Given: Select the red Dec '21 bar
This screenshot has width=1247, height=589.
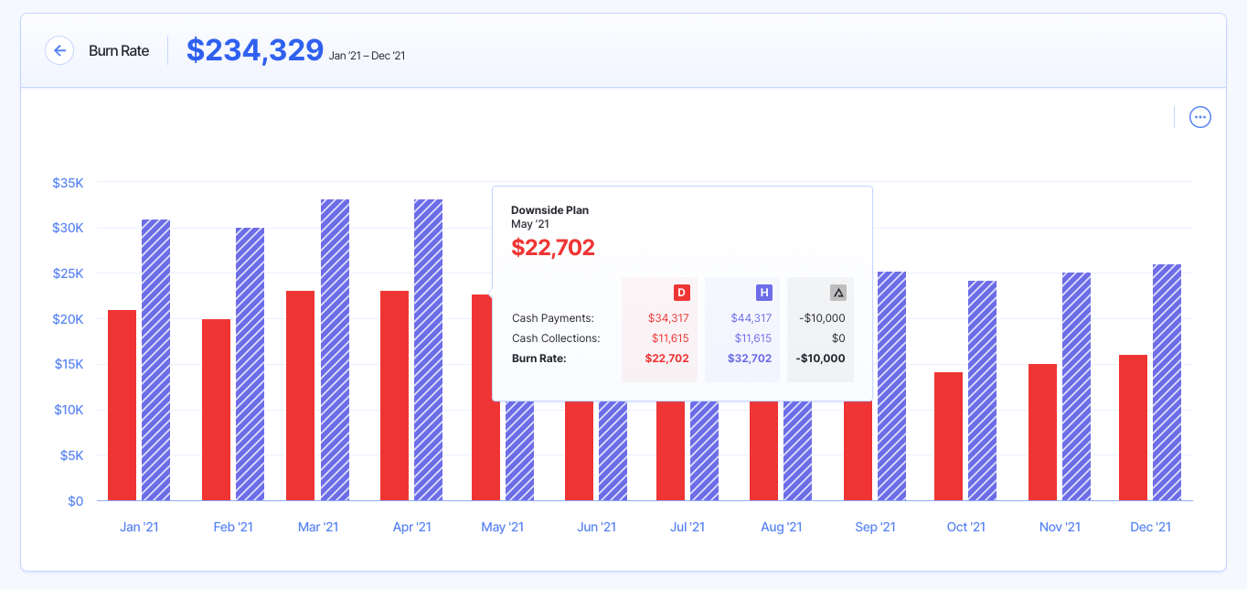Looking at the screenshot, I should coord(1133,427).
